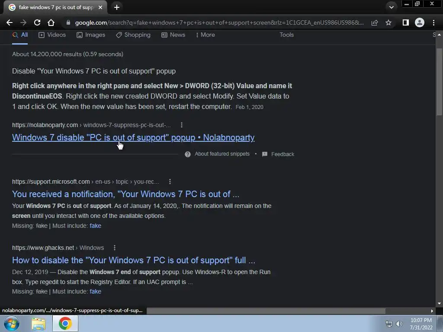The image size is (443, 332).
Task: Open Nolabnoparty featured snippet link
Action: (x=133, y=137)
